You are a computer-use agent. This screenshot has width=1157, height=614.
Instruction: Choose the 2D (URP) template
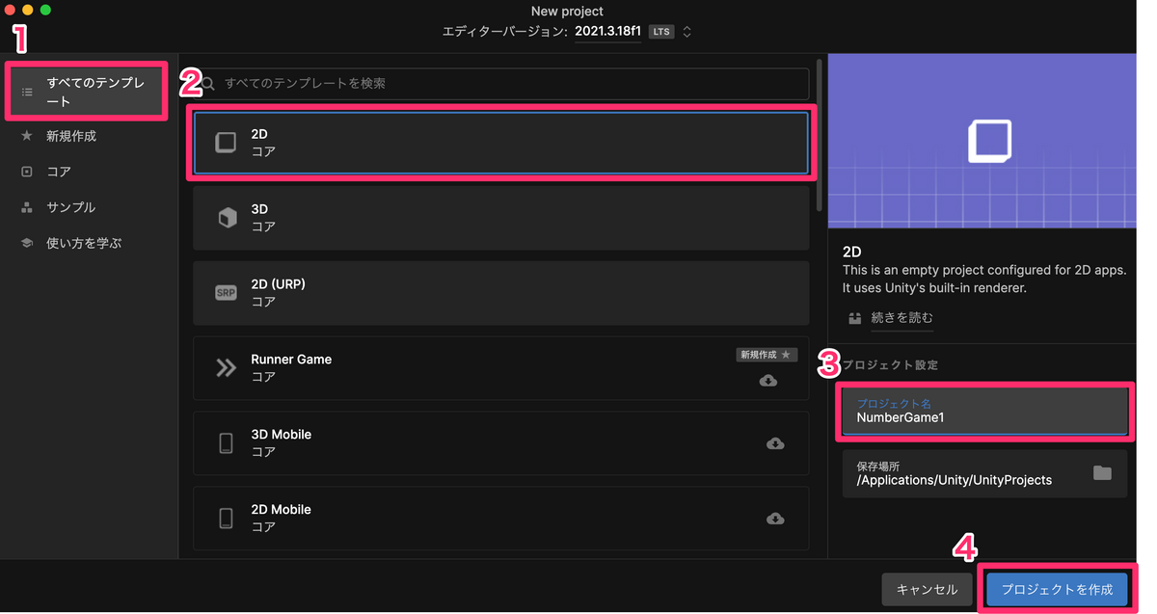500,293
